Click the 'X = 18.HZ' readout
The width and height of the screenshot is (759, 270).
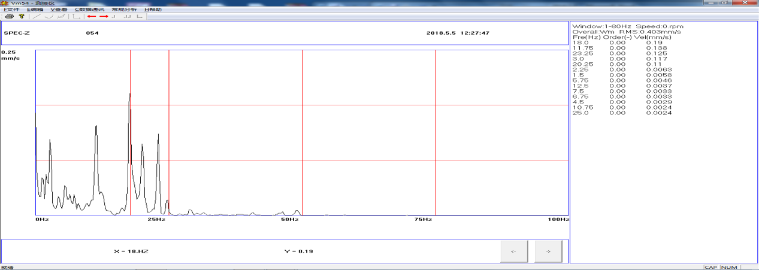(x=131, y=251)
